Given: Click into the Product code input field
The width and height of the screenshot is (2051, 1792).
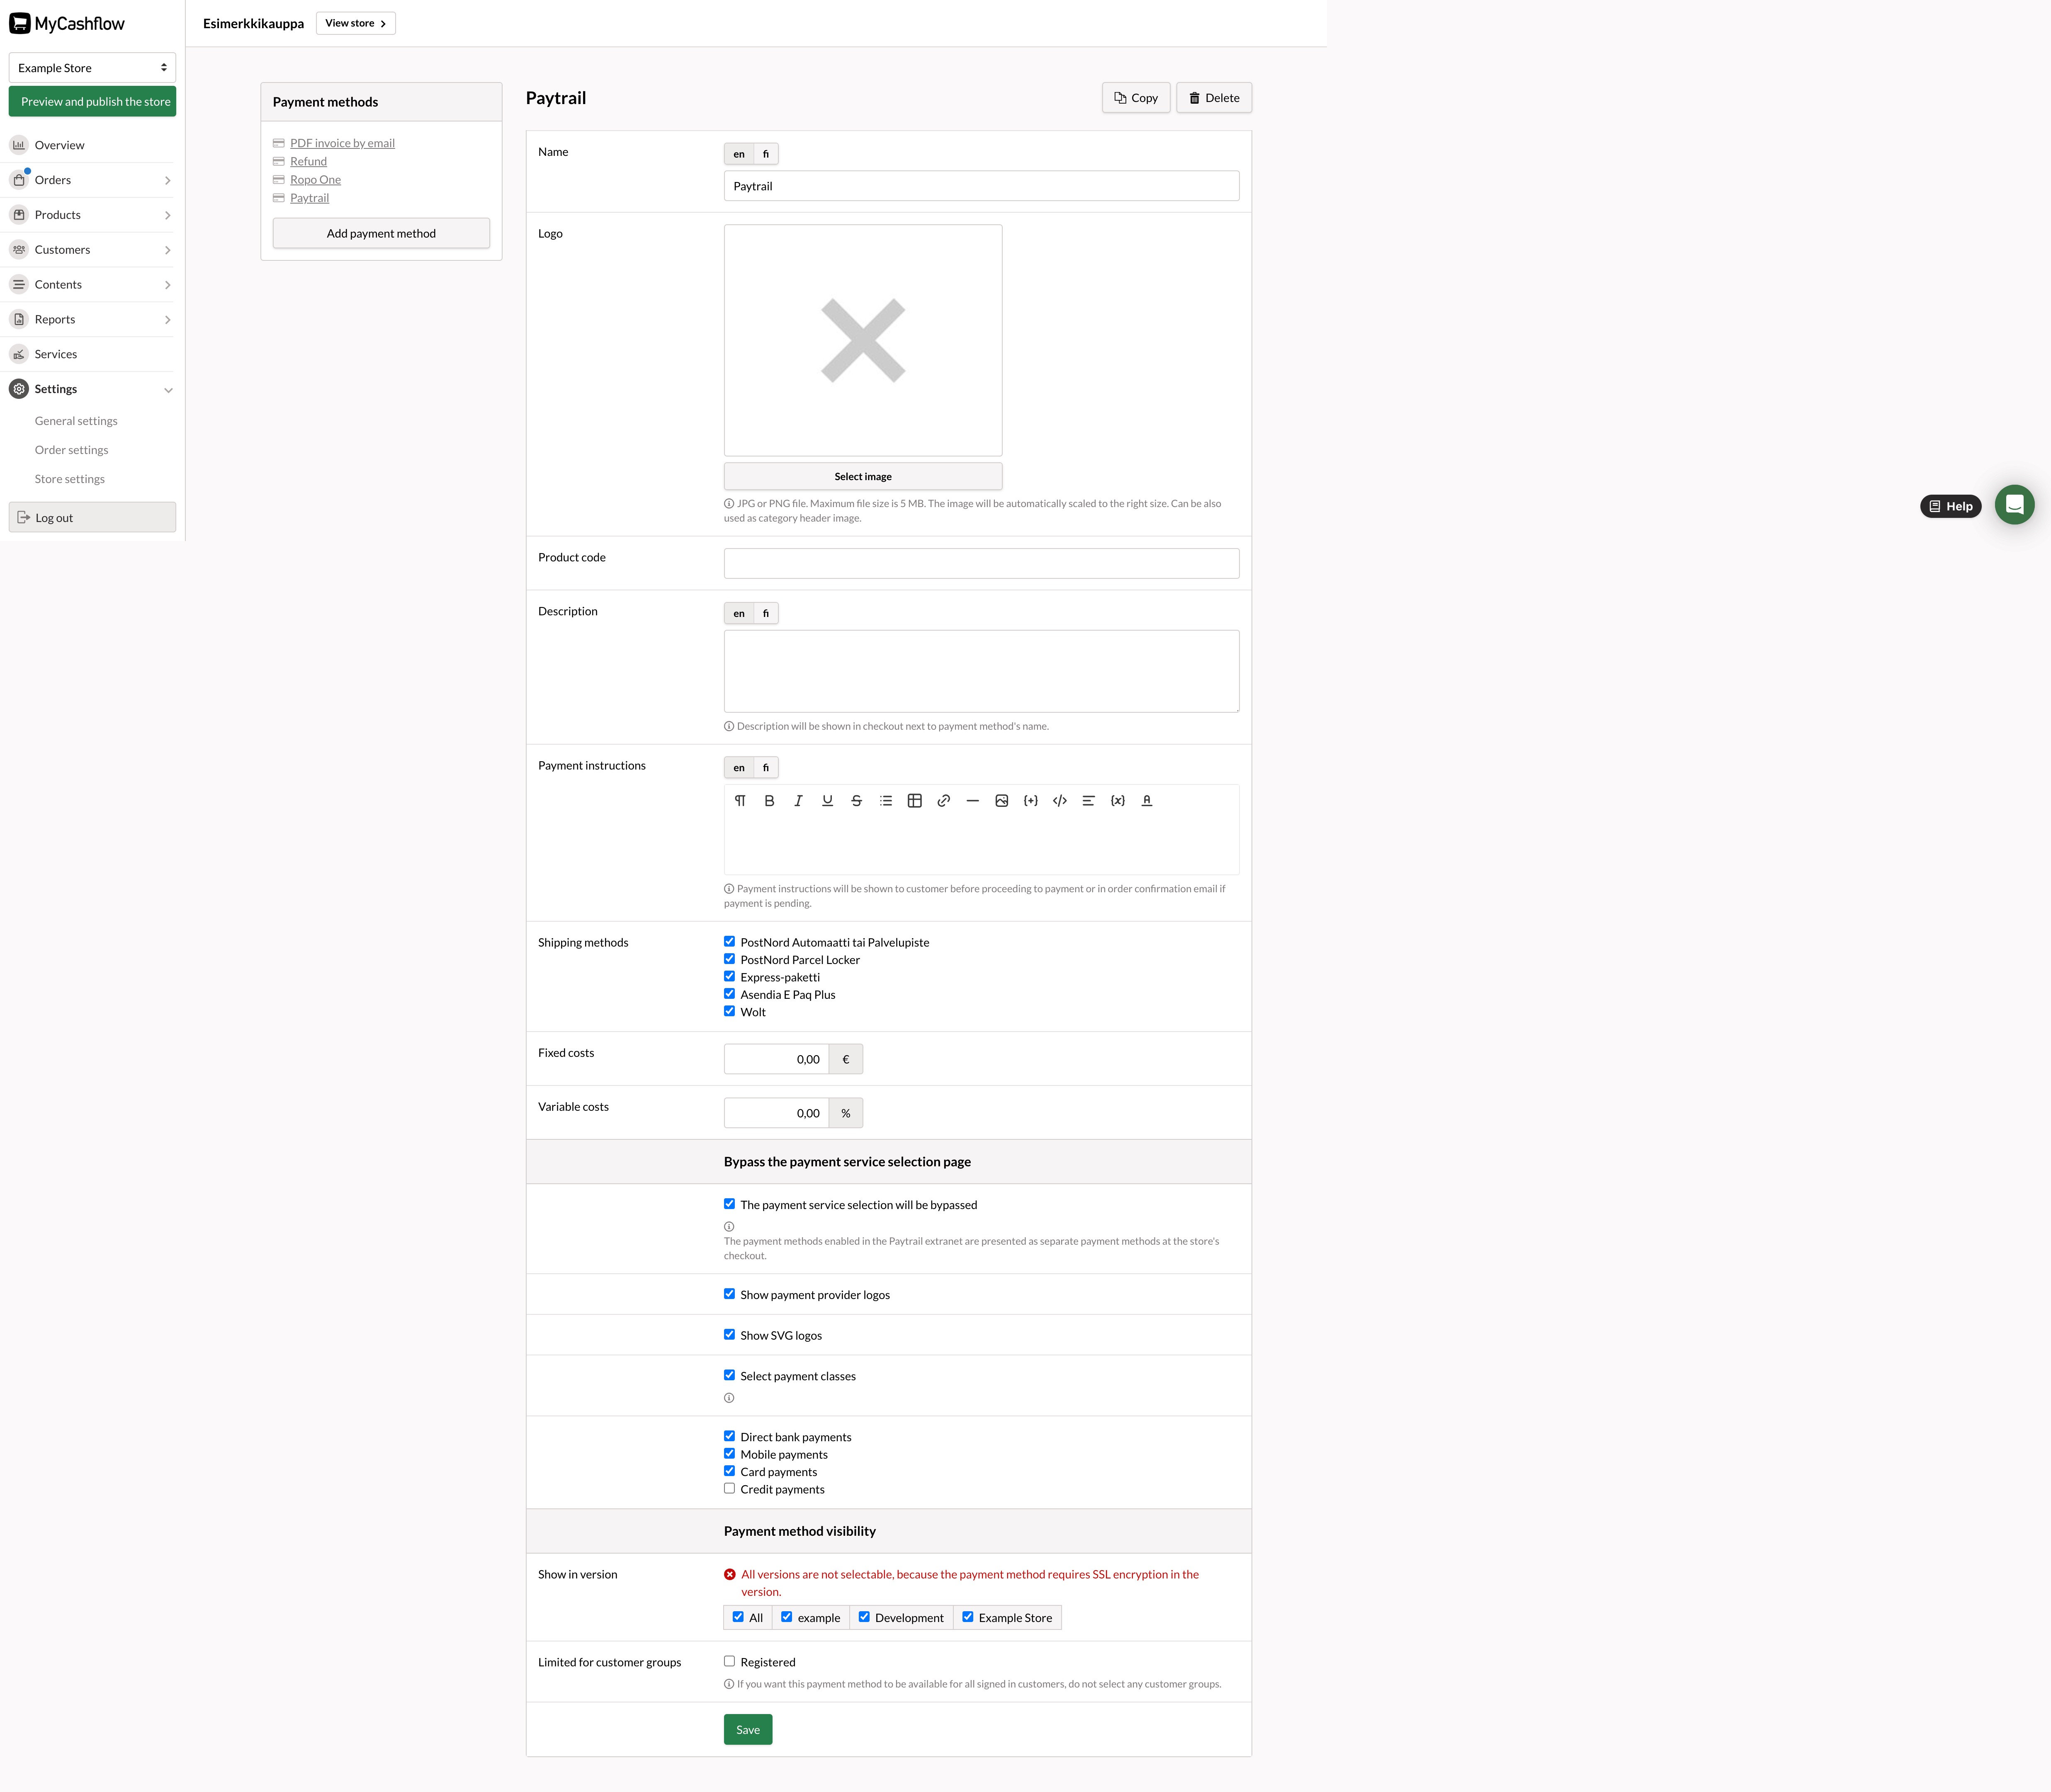Looking at the screenshot, I should pyautogui.click(x=981, y=564).
